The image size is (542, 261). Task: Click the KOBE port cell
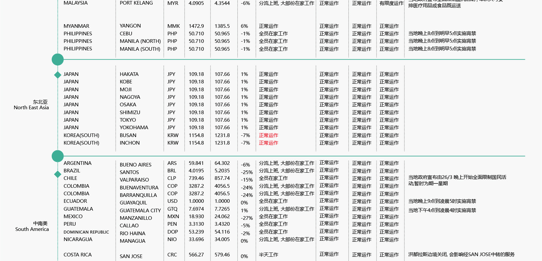(126, 82)
